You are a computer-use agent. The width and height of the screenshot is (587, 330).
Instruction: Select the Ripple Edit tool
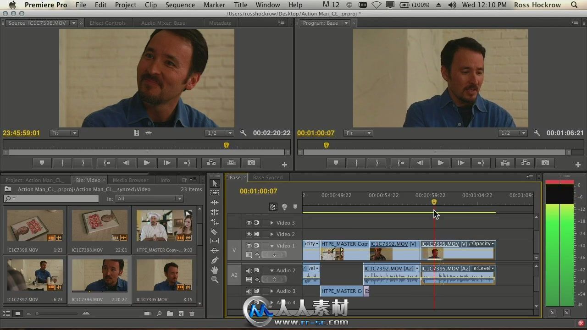[x=215, y=203]
